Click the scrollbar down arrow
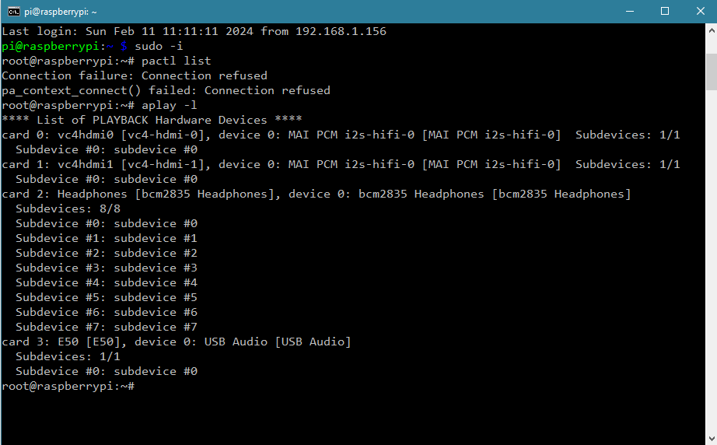This screenshot has height=445, width=717. (x=712, y=438)
